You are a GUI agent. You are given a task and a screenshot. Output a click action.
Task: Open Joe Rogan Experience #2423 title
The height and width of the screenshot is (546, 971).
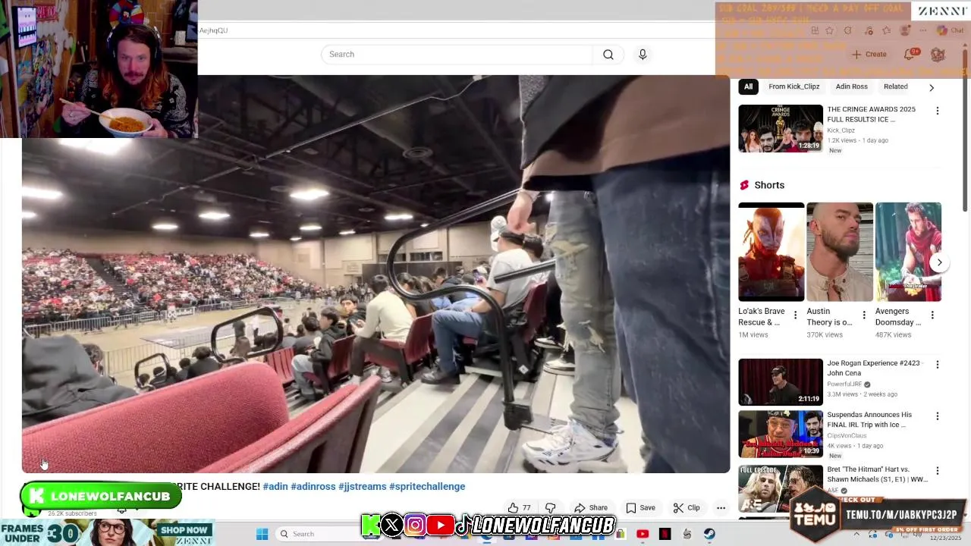[873, 369]
